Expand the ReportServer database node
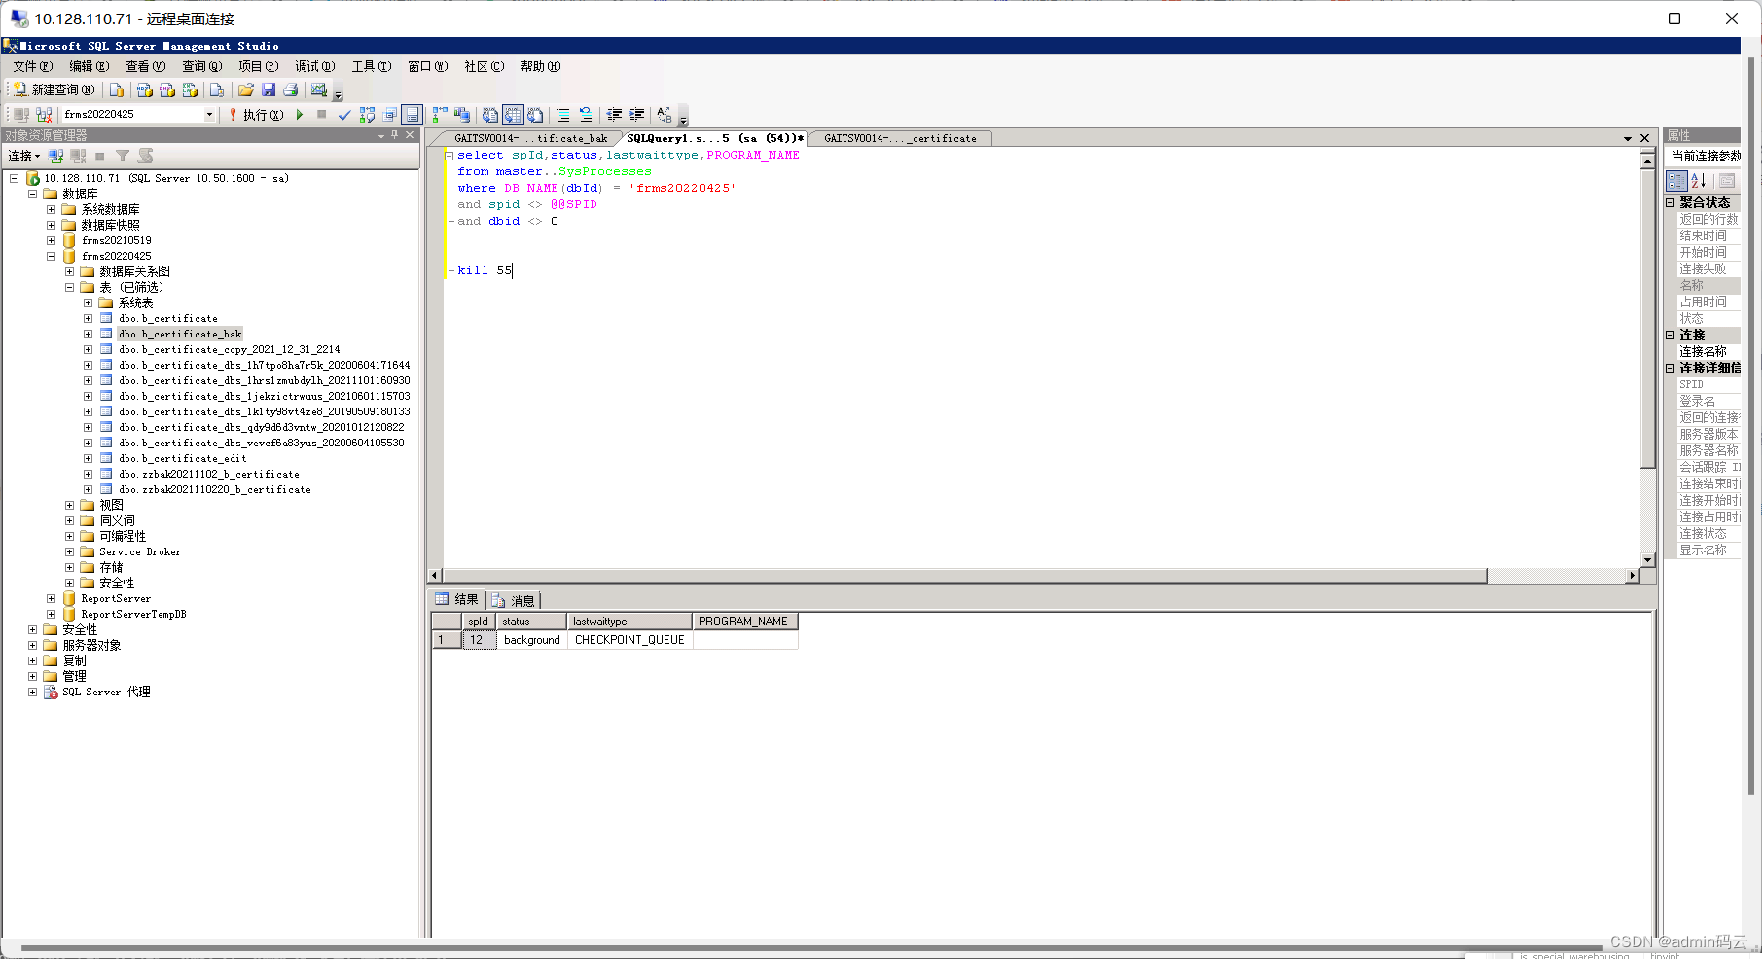The height and width of the screenshot is (959, 1762). (51, 598)
